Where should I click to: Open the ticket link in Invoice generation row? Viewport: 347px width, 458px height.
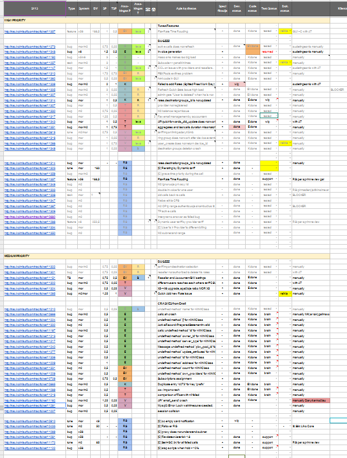(30, 52)
